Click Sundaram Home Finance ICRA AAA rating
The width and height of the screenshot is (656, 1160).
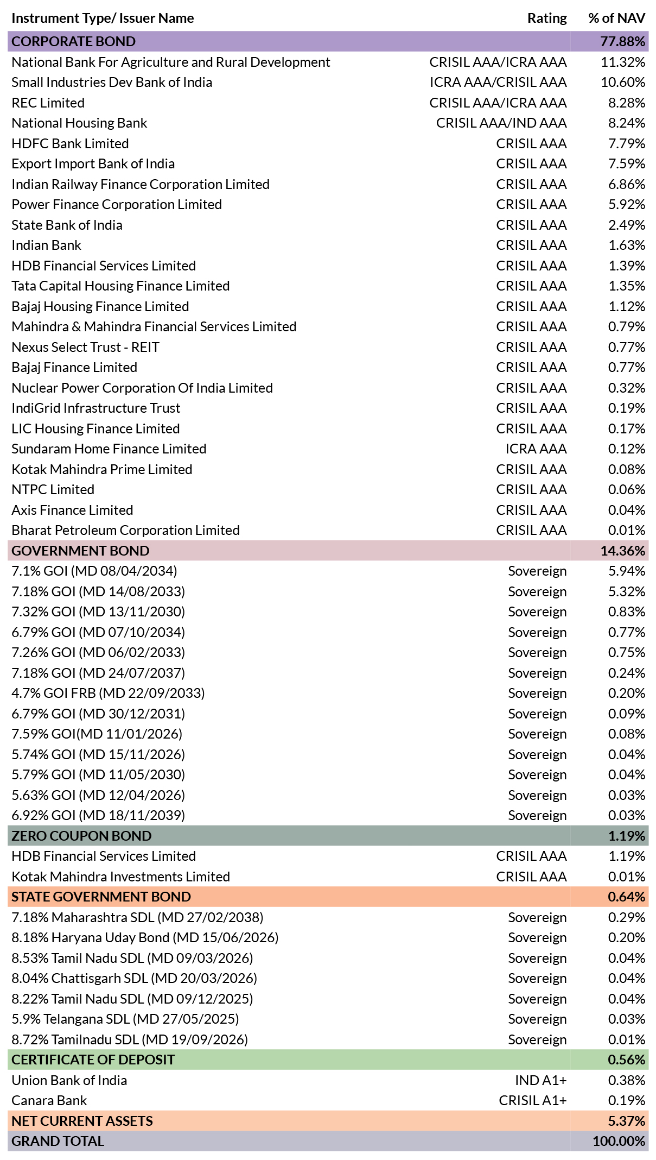tap(536, 449)
